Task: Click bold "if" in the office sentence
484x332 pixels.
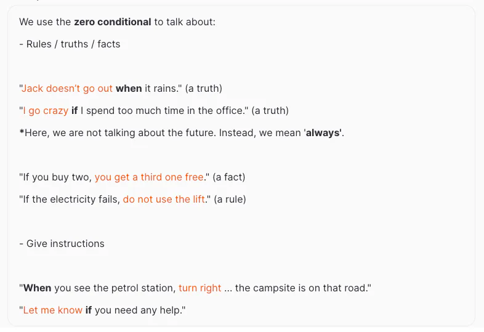Action: tap(75, 111)
